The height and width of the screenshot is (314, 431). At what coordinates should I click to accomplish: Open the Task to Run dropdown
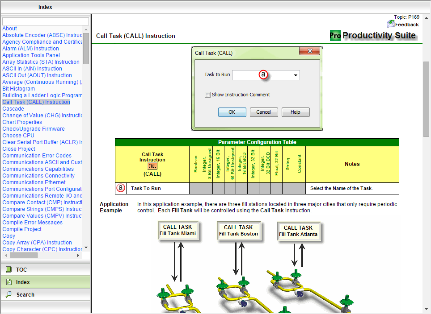pyautogui.click(x=296, y=75)
